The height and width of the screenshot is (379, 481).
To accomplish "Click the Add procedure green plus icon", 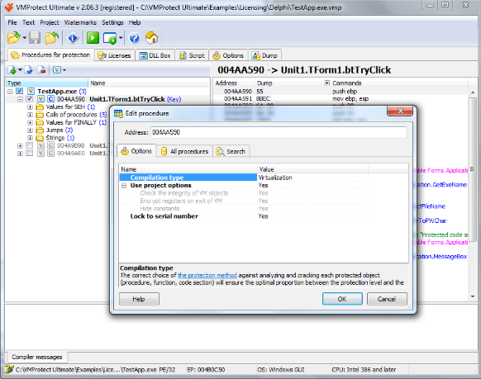I will pos(12,70).
